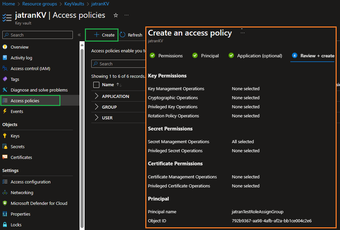Navigate to Resource groups breadcrumb link
The width and height of the screenshot is (340, 230).
click(40, 4)
